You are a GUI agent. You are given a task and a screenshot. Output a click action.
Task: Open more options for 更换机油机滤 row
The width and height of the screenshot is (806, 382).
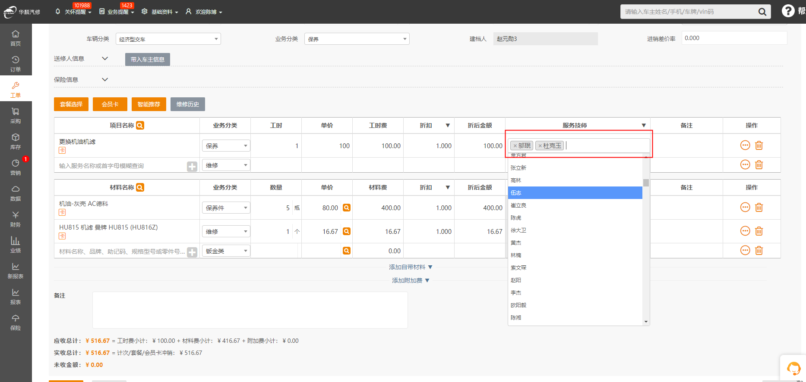pyautogui.click(x=745, y=146)
